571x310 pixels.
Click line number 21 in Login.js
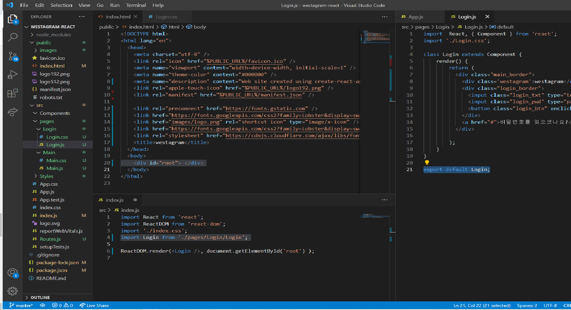pos(409,170)
